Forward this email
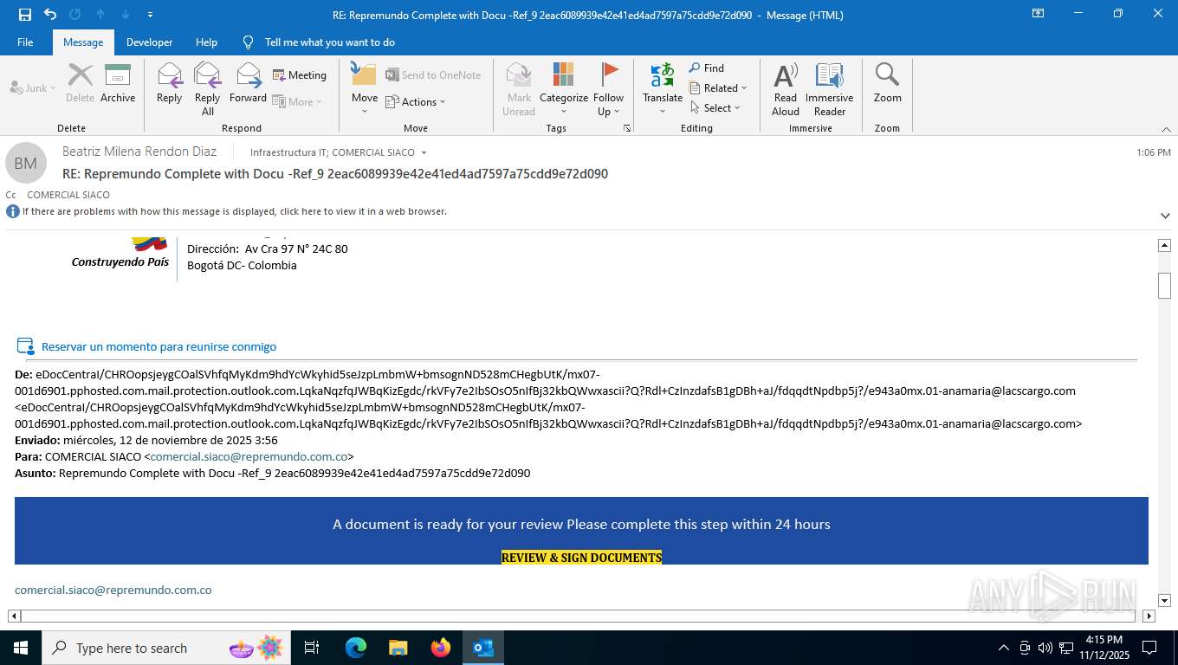This screenshot has height=665, width=1178. click(x=248, y=83)
